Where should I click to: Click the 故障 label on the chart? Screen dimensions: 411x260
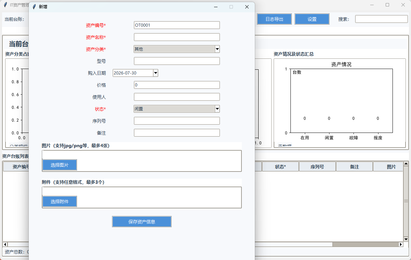point(353,138)
